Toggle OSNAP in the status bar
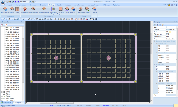The height and width of the screenshot is (107, 178). (89, 105)
